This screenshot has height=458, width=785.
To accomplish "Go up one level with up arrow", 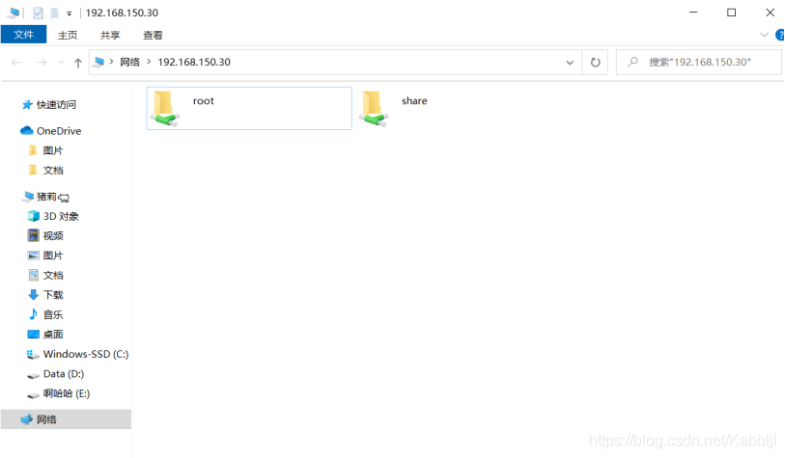I will (77, 63).
